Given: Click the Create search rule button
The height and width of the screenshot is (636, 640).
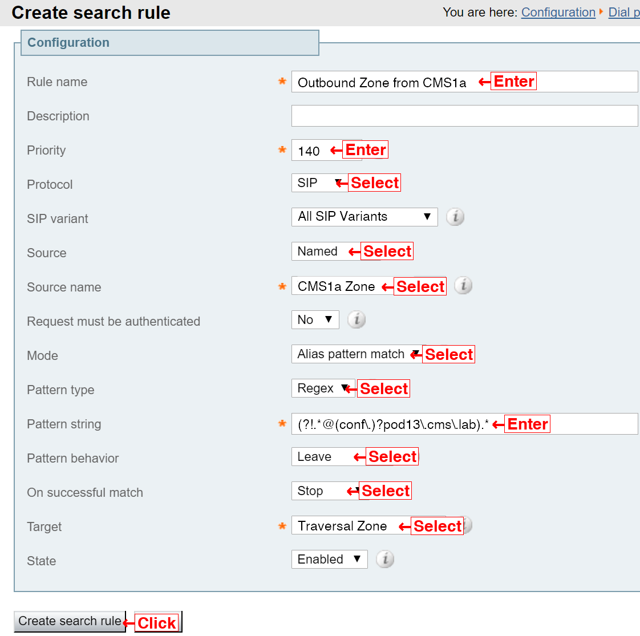Looking at the screenshot, I should (x=70, y=621).
